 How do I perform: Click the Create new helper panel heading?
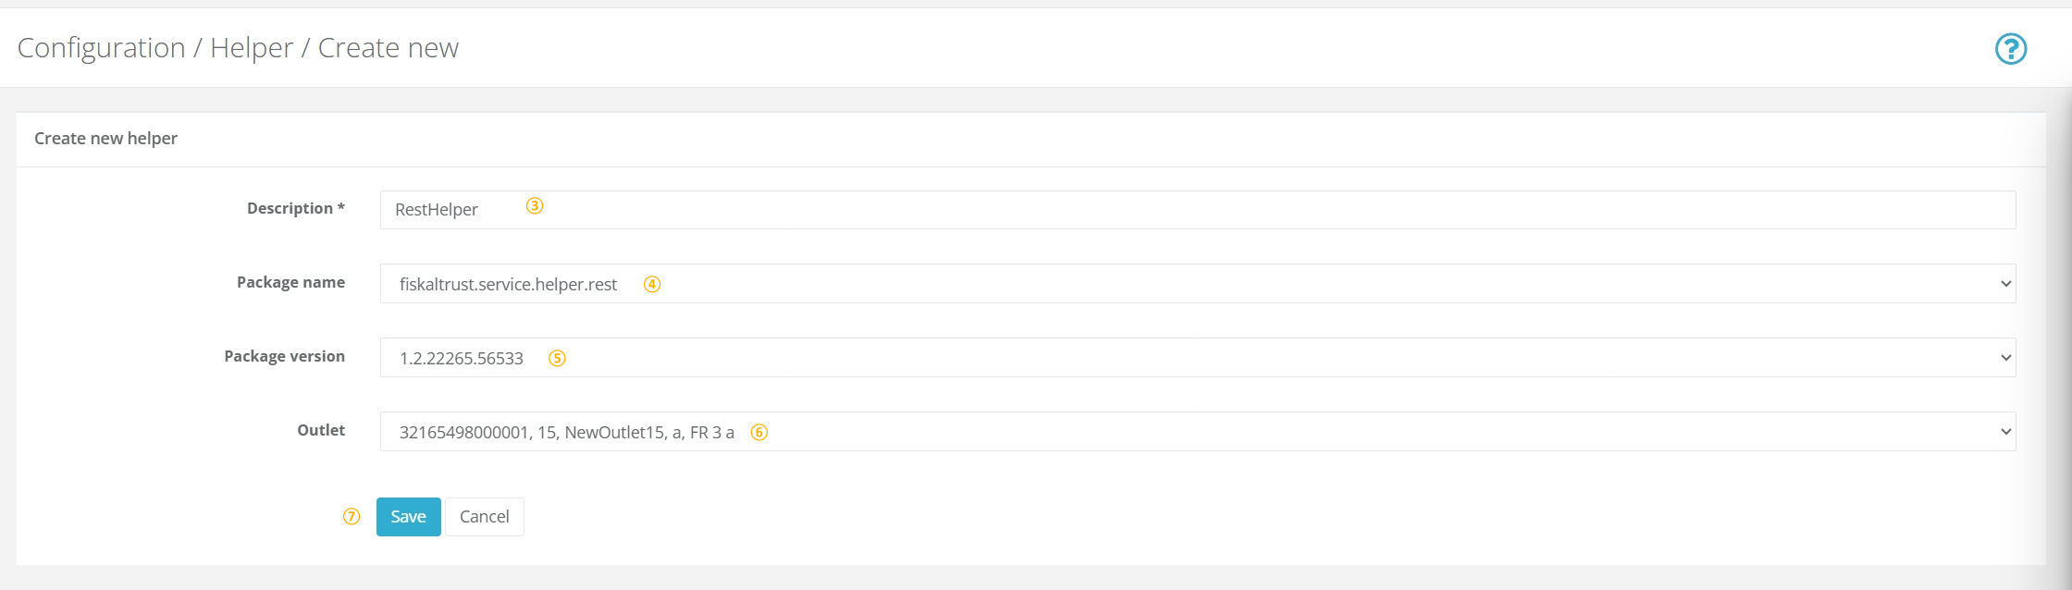point(105,139)
